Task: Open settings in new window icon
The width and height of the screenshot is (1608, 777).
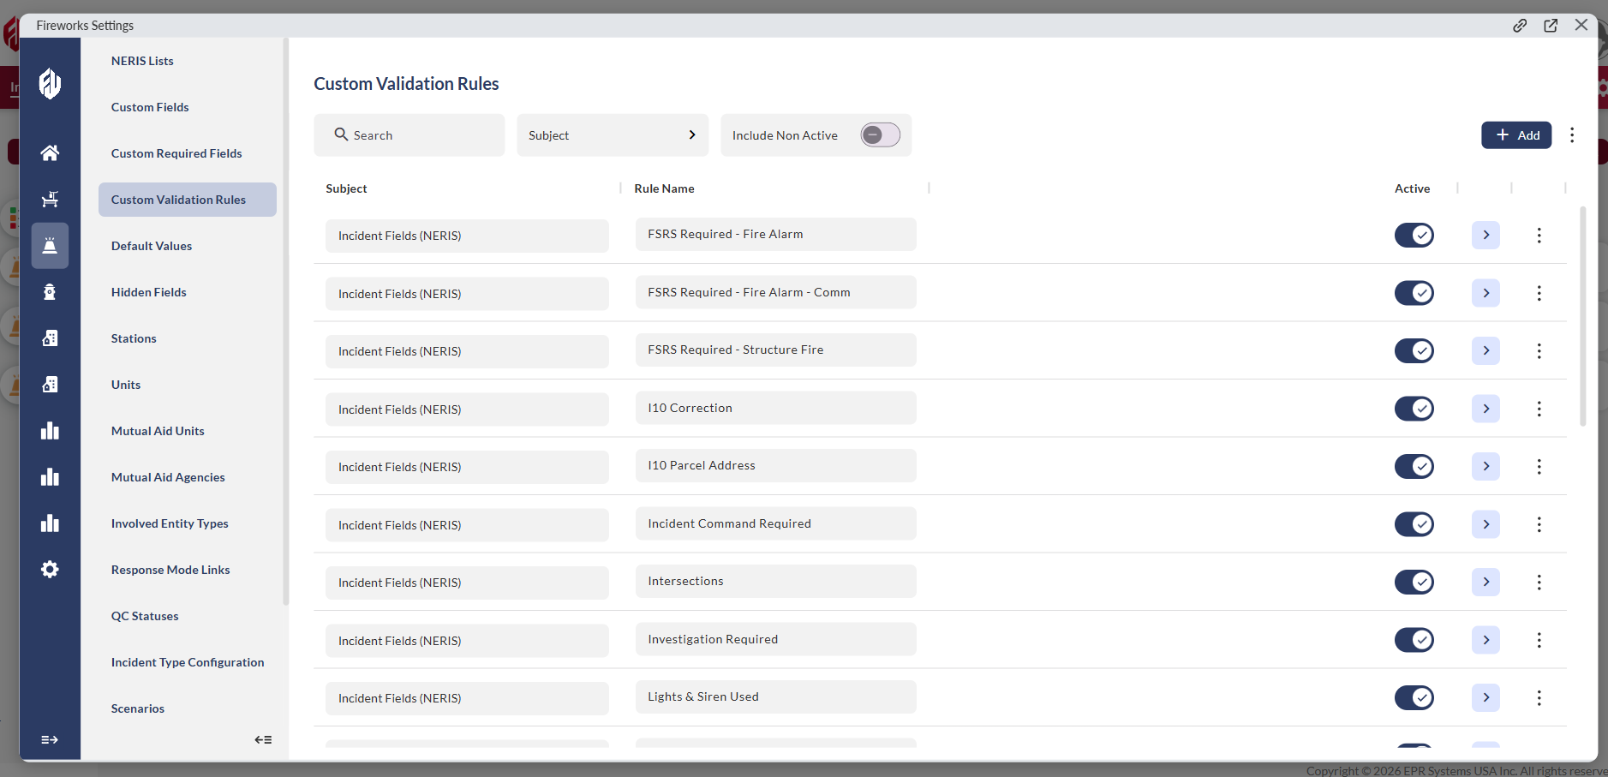Action: [1551, 26]
